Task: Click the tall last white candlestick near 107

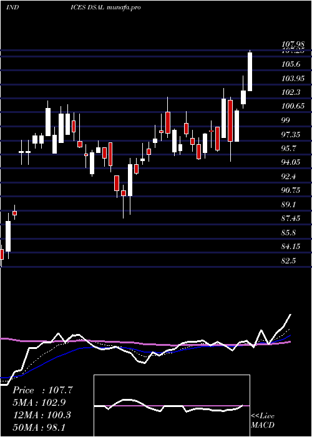Action: pos(250,71)
